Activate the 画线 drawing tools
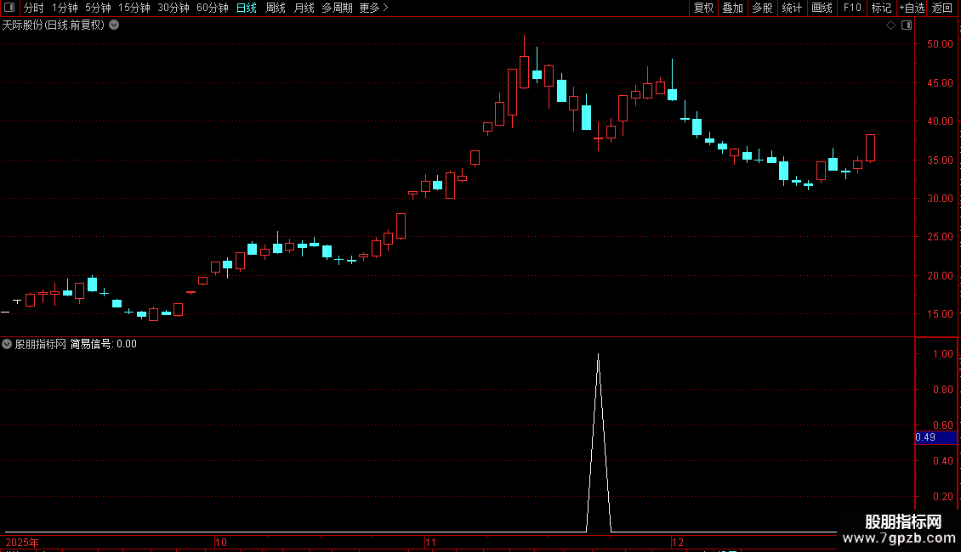The image size is (961, 552). coord(822,8)
